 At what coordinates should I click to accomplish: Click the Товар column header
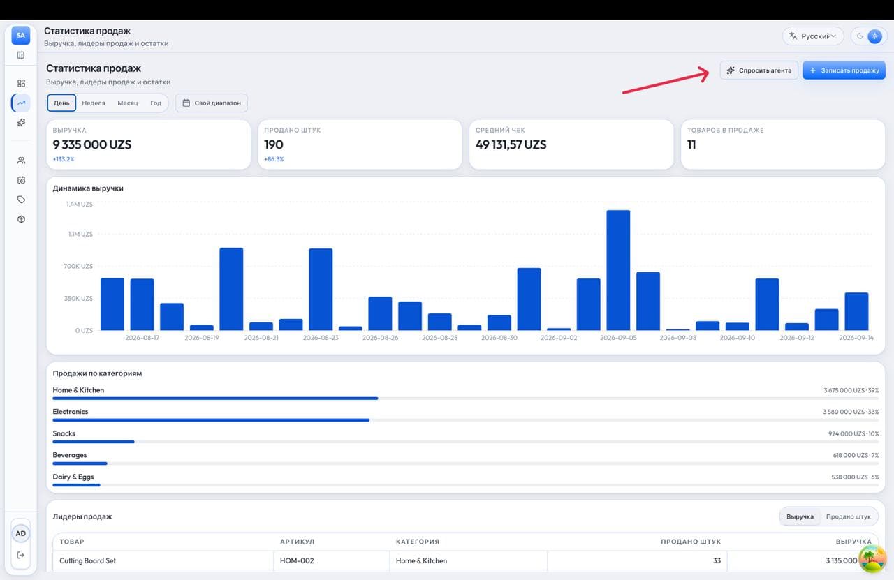[x=71, y=542]
